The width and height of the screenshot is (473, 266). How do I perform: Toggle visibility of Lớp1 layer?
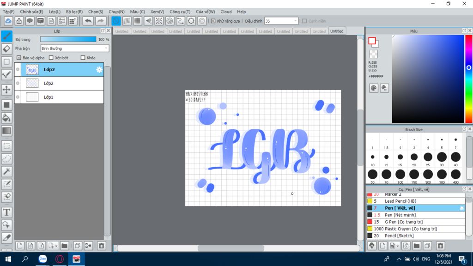pyautogui.click(x=18, y=97)
